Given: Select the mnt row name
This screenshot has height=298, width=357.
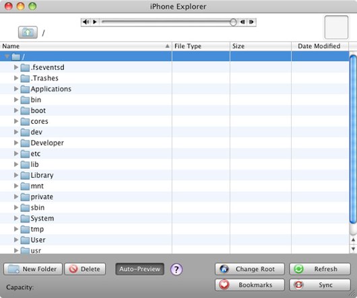Looking at the screenshot, I should click(37, 186).
